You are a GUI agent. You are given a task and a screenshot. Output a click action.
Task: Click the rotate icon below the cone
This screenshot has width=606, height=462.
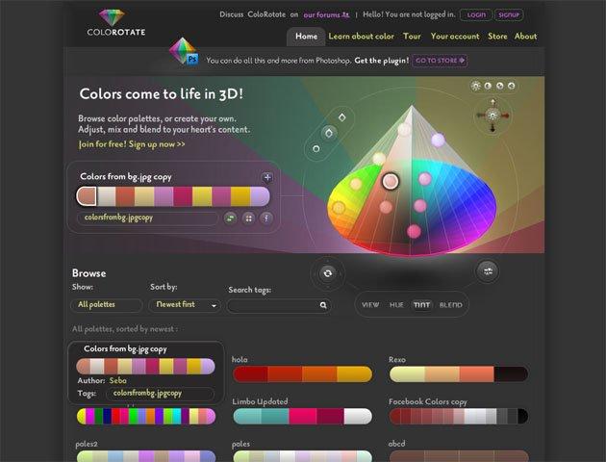[x=327, y=273]
